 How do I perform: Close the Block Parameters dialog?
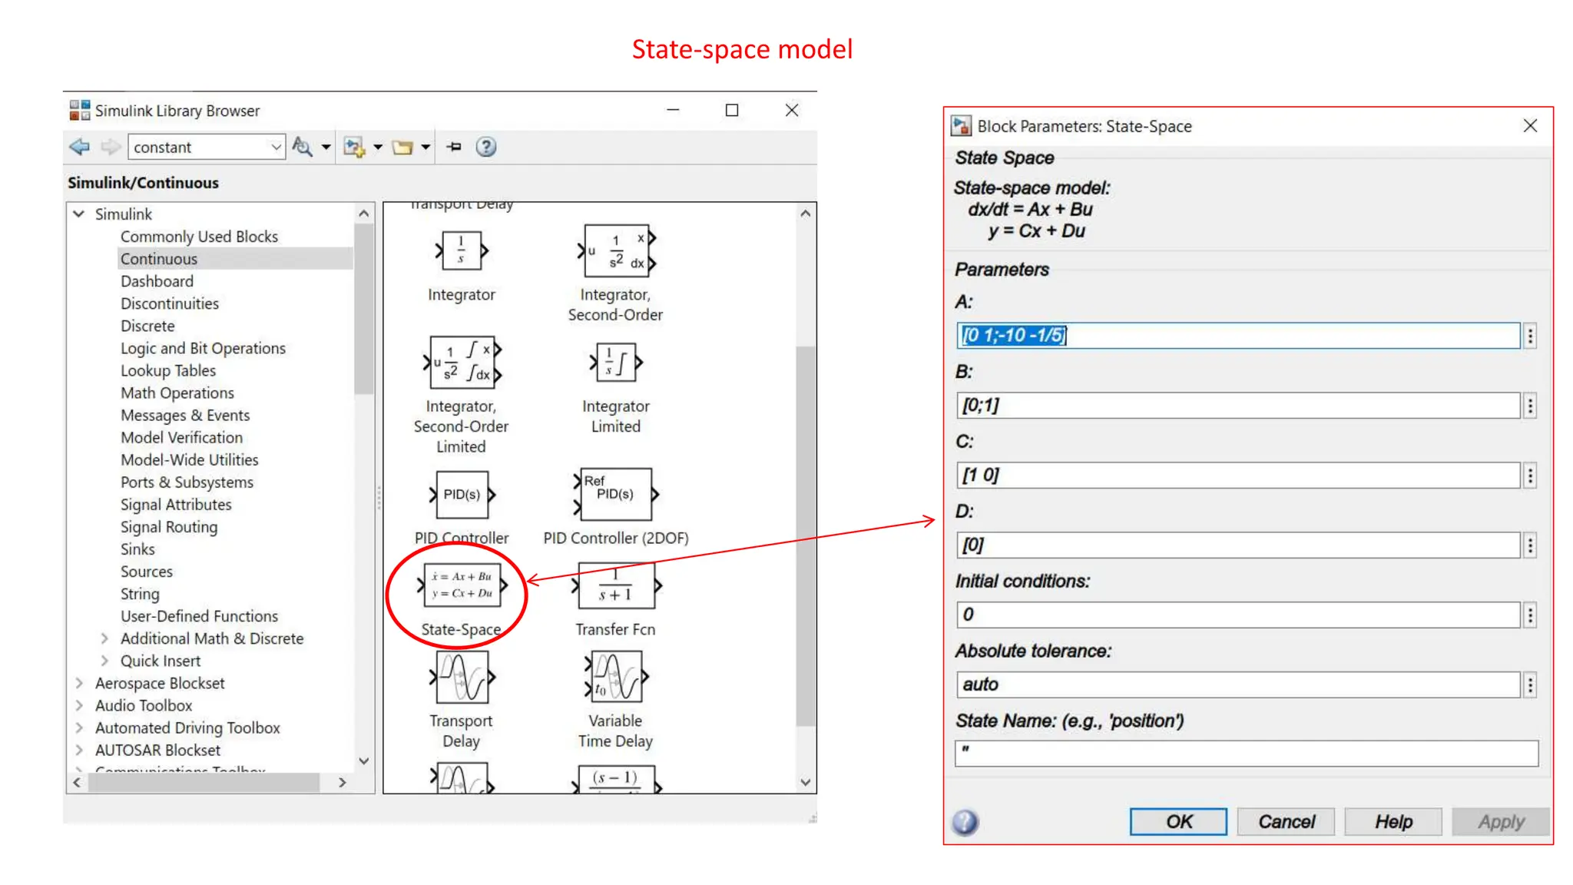coord(1530,125)
